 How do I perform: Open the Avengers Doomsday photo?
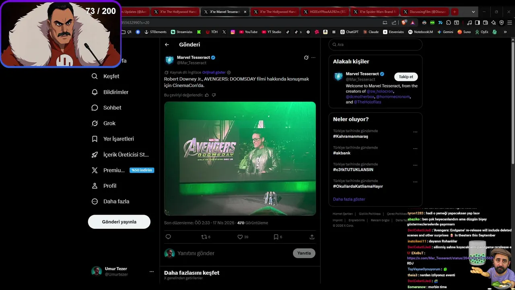click(240, 158)
